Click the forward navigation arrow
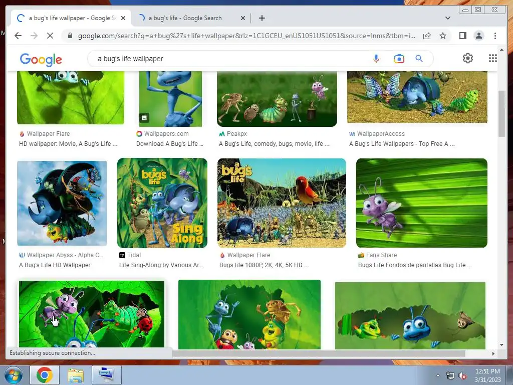 pos(34,36)
